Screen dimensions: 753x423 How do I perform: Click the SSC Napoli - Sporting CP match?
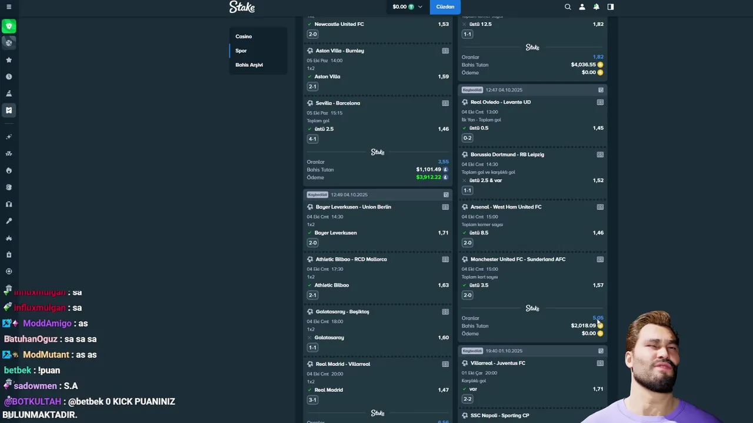(x=500, y=415)
